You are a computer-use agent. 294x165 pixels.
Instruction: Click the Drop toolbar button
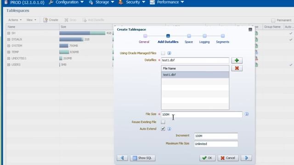tap(70, 20)
